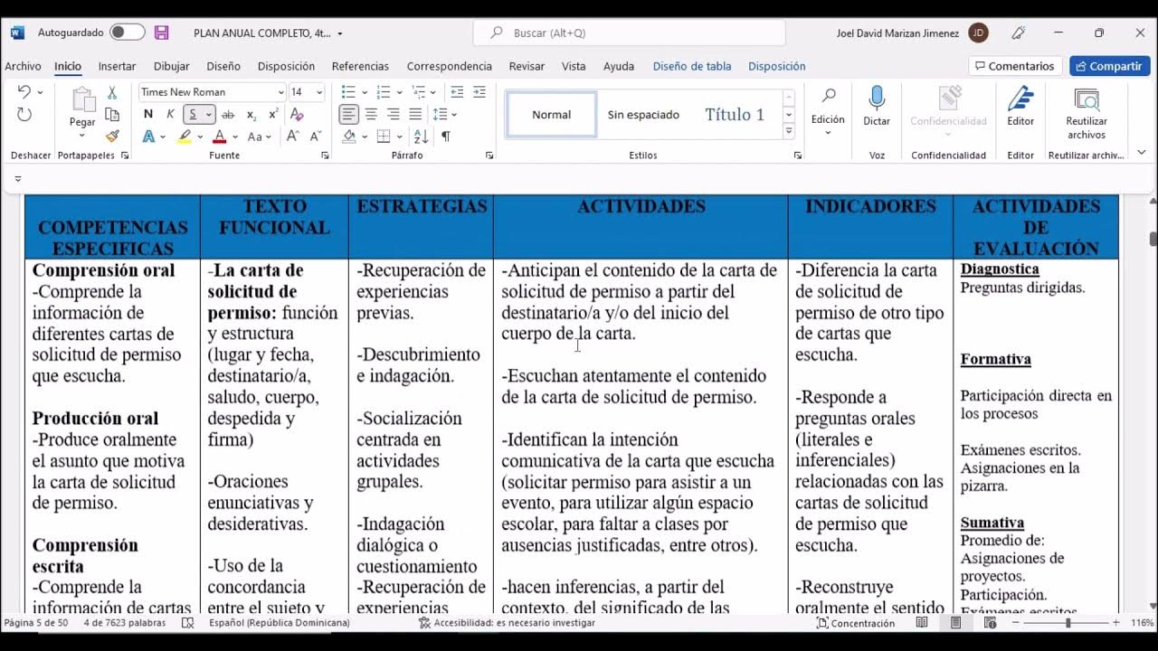Viewport: 1158px width, 651px height.
Task: Switch to Read Mode view in status bar
Action: (x=922, y=623)
